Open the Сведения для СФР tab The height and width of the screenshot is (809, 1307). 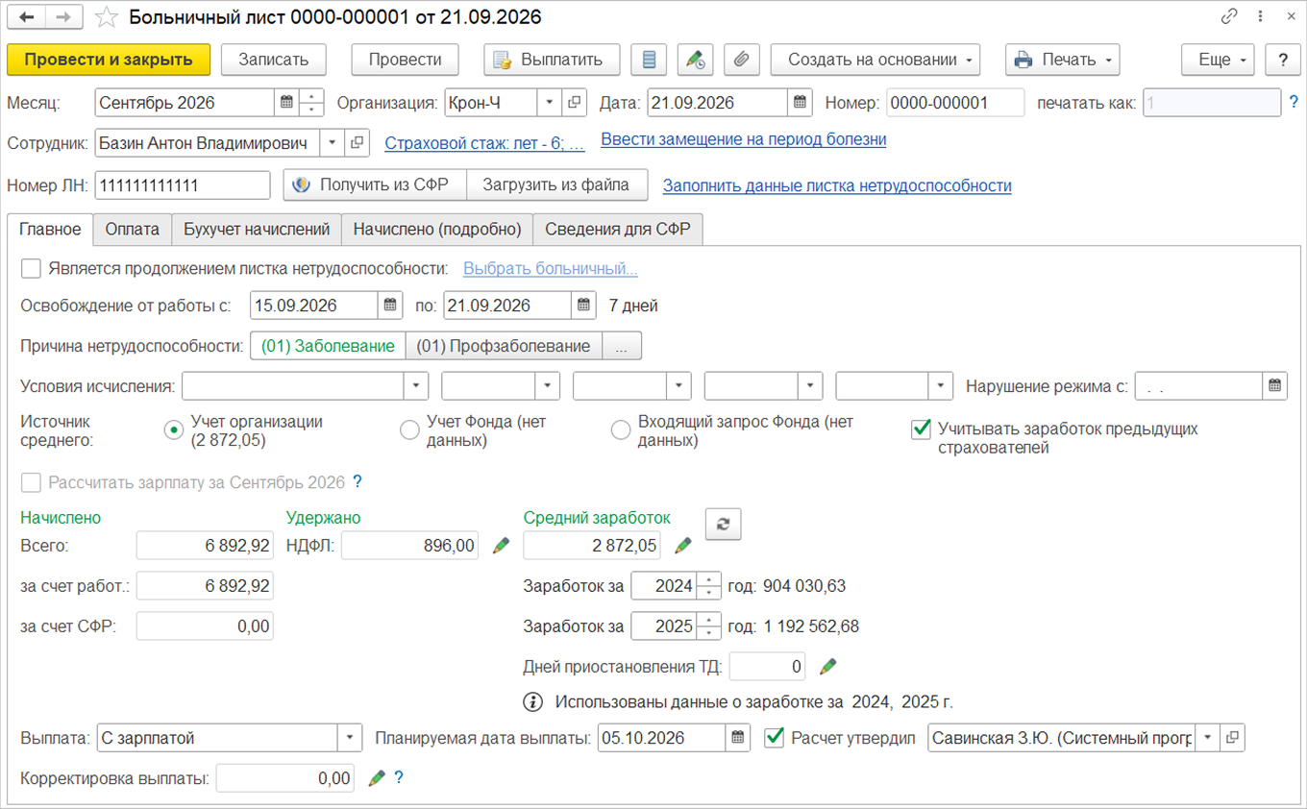[x=618, y=230]
